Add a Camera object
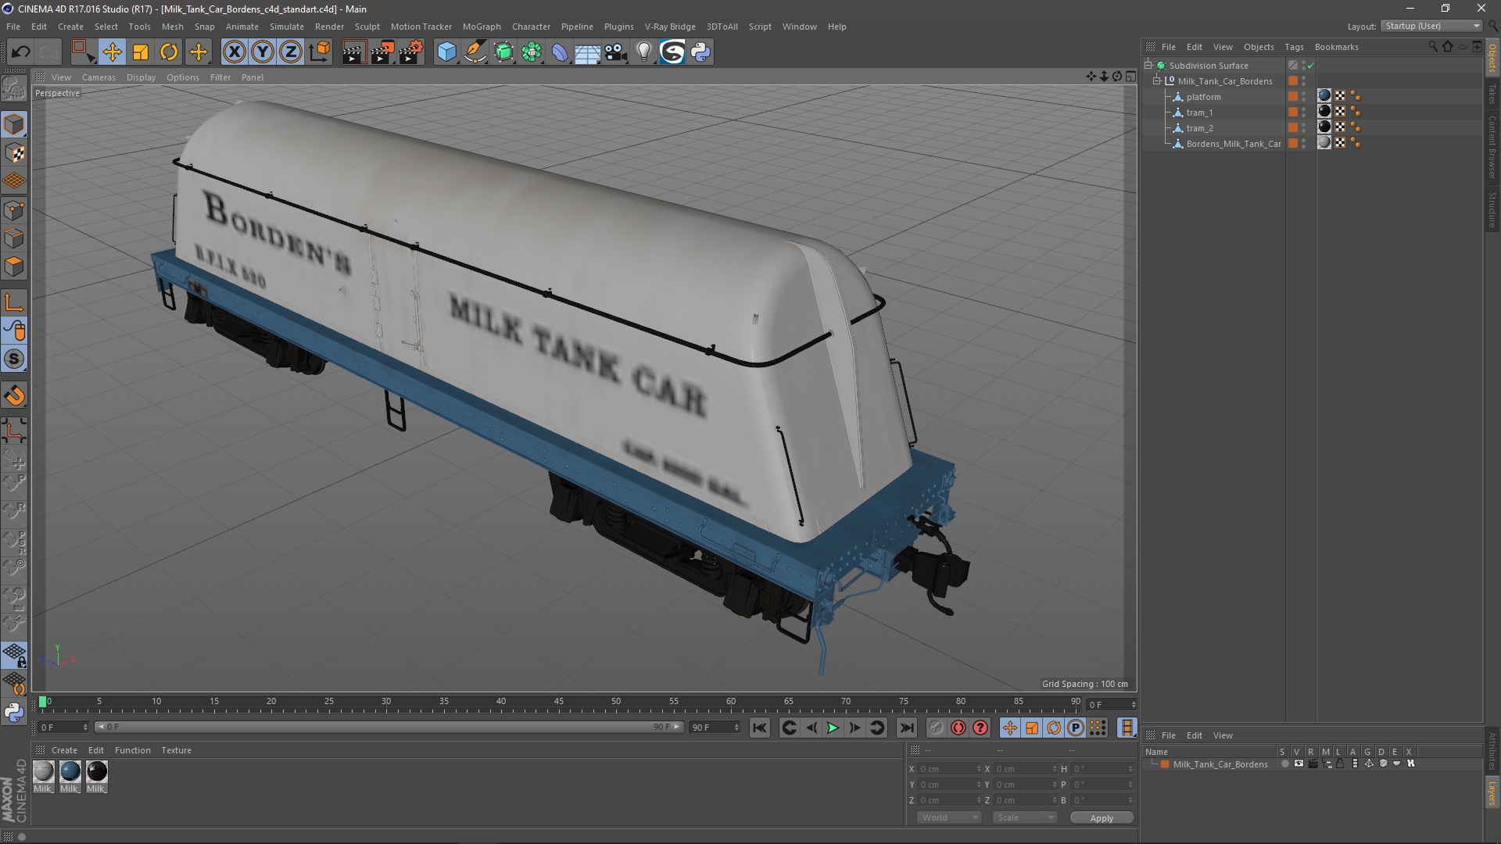Viewport: 1501px width, 844px height. tap(616, 52)
